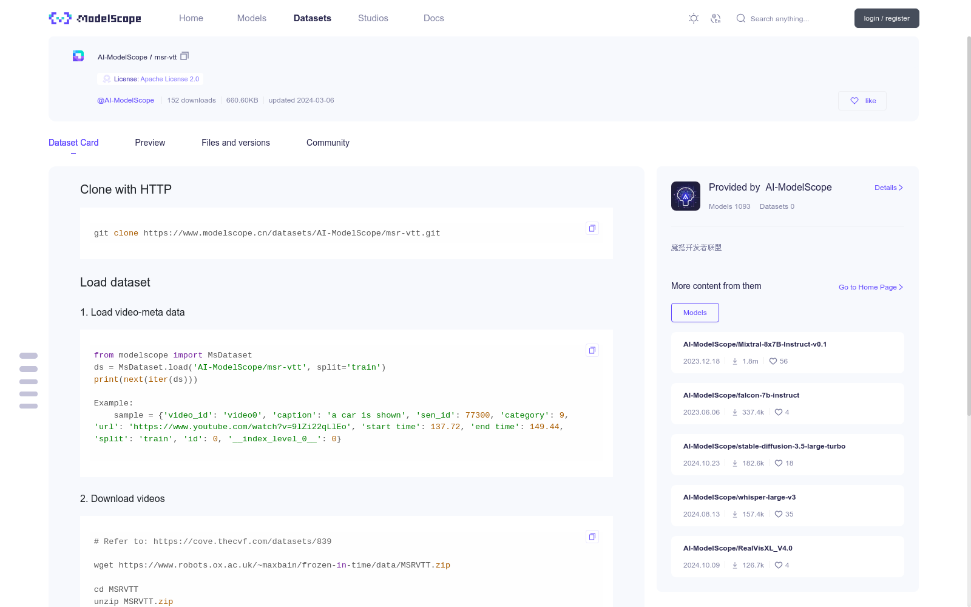Screen dimensions: 971x607
Task: Switch to the Preview tab
Action: tap(150, 143)
